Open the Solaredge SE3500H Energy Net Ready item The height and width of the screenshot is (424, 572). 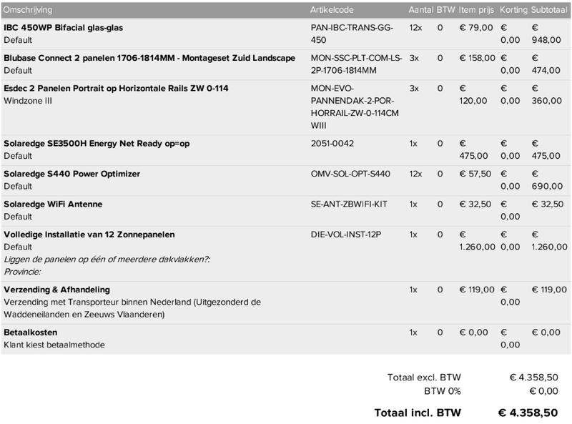click(97, 143)
